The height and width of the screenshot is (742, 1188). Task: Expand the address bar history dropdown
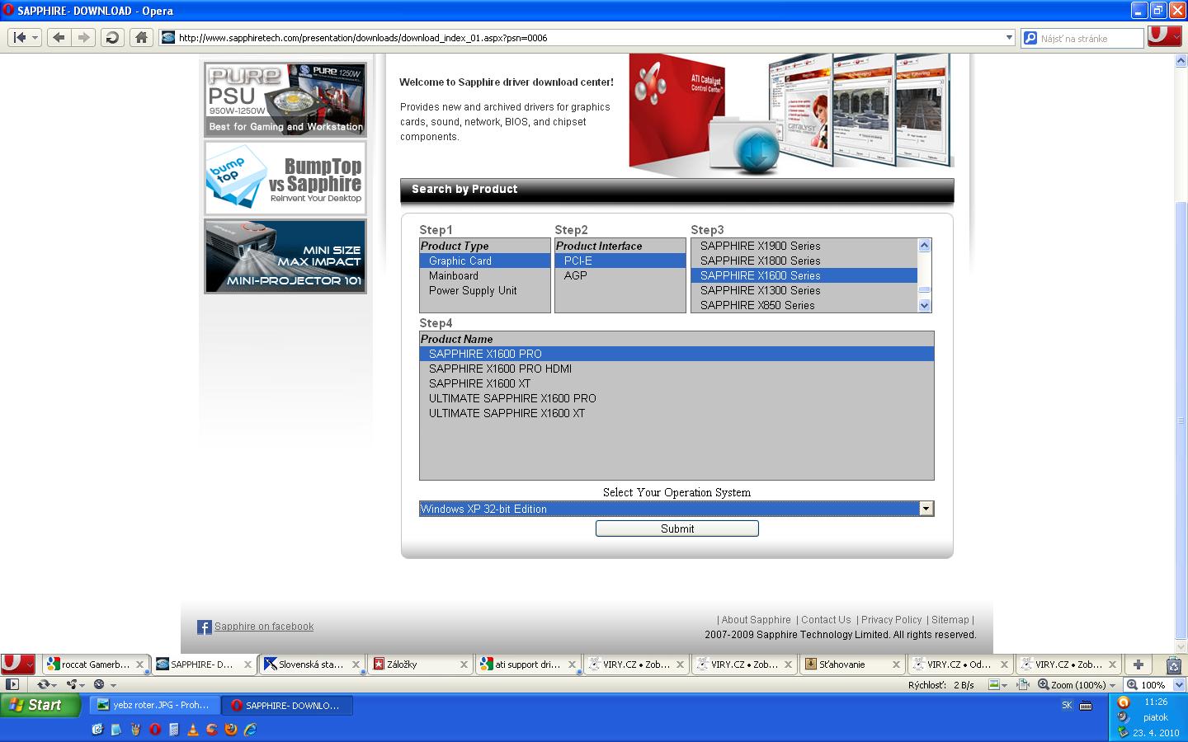[x=1008, y=37]
